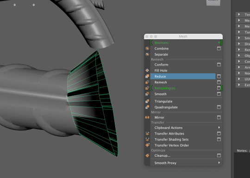Choose Quadrangulate from the menu
250x178 pixels.
pyautogui.click(x=166, y=107)
